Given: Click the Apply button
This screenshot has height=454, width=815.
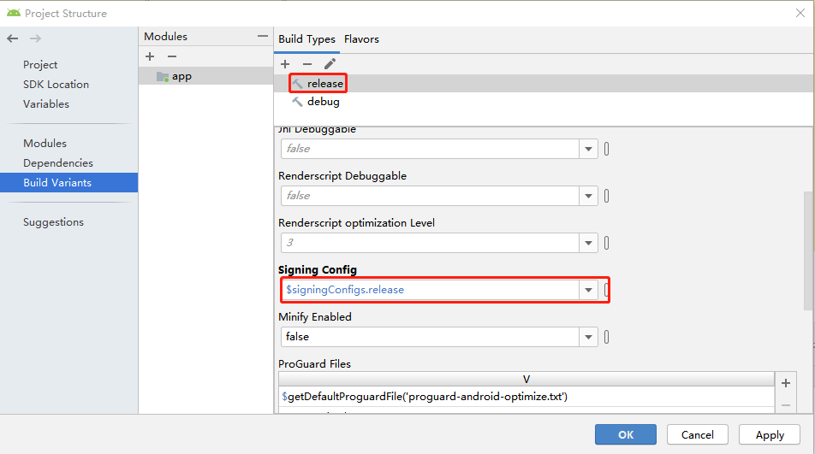Looking at the screenshot, I should click(x=769, y=434).
